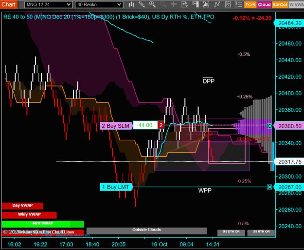The height and width of the screenshot is (250, 304).
Task: Toggle the Chart Trader icon
Action: tap(196, 4)
